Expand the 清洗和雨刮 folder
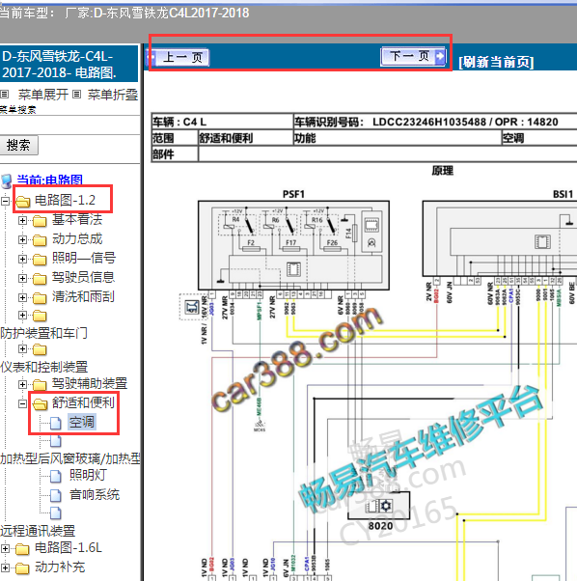577x581 pixels. pos(22,297)
